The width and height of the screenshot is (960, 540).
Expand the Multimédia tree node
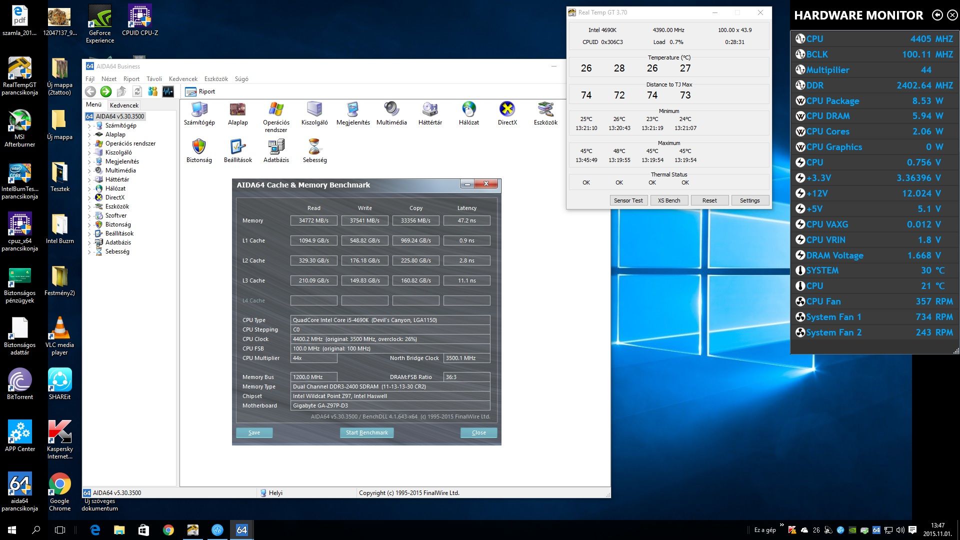click(89, 170)
